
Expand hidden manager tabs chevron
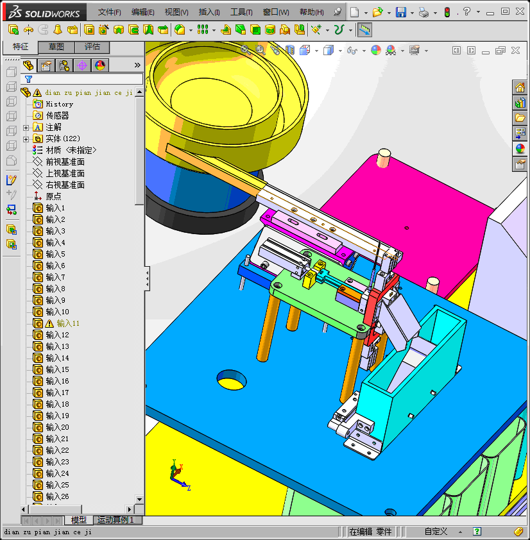click(x=137, y=65)
